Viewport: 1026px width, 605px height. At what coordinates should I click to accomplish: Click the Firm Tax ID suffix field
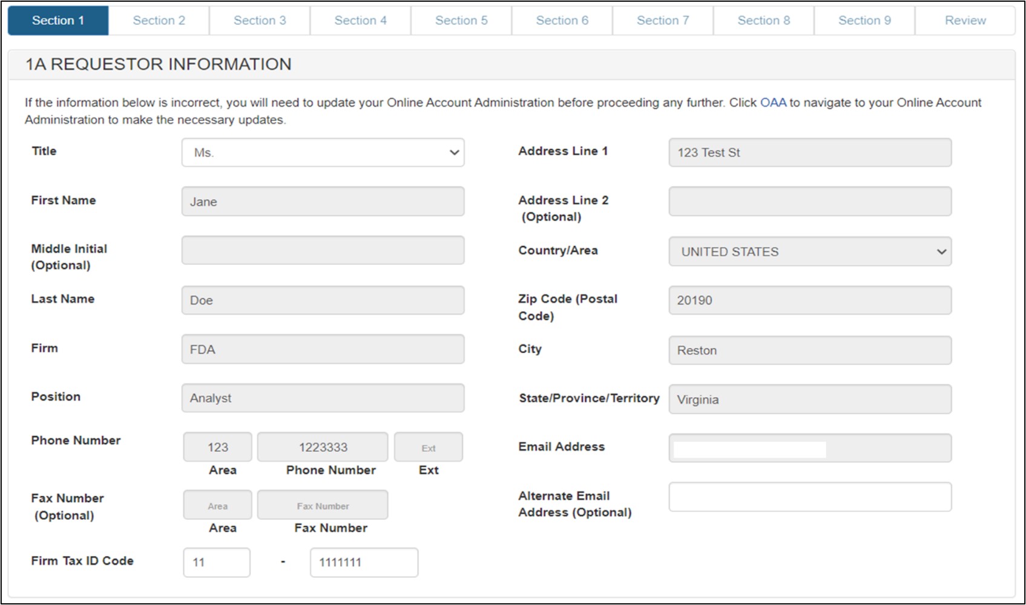point(363,562)
